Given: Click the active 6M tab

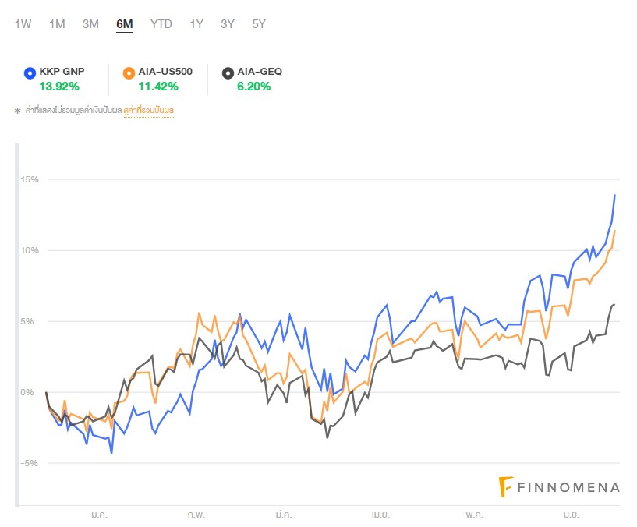Looking at the screenshot, I should pos(125,23).
